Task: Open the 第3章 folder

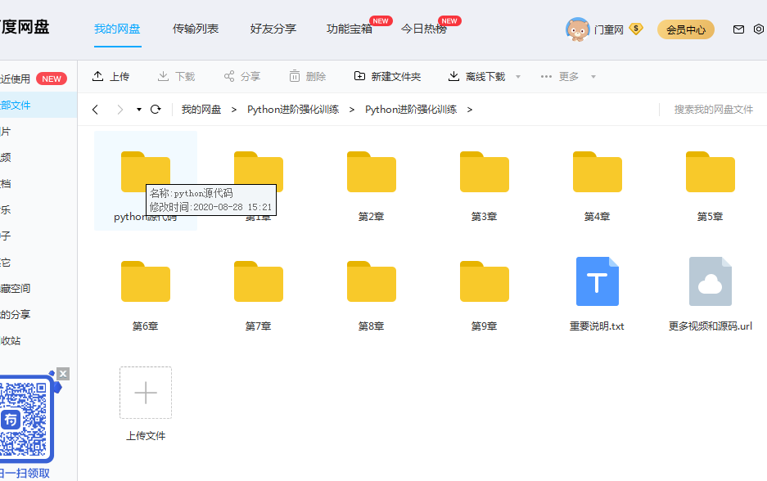Action: point(485,172)
